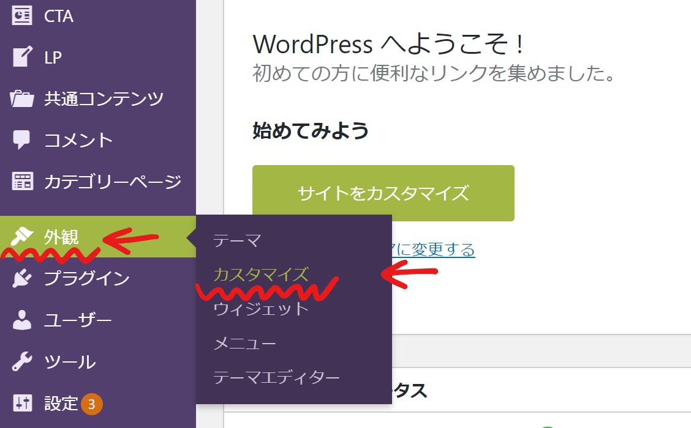Open ウィジェット from the 外観 submenu
Screen dimensions: 691x428
coord(260,308)
